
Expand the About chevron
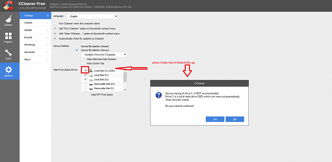click(x=47, y=59)
